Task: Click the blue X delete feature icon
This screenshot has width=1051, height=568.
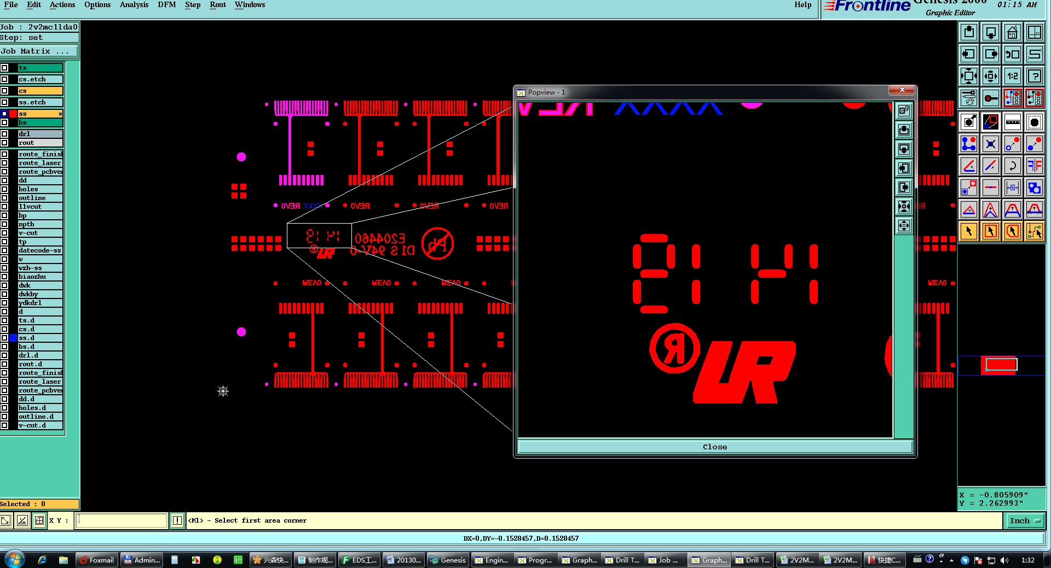Action: point(991,144)
